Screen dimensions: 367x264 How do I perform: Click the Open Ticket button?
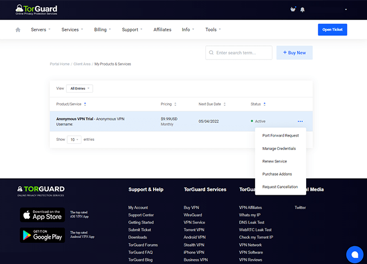333,30
